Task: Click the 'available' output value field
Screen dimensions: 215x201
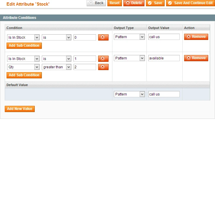Action: (164, 58)
